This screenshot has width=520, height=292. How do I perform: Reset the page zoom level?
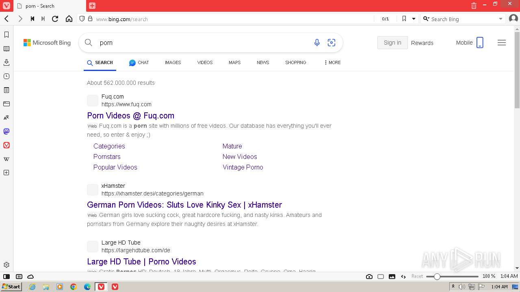pos(417,276)
